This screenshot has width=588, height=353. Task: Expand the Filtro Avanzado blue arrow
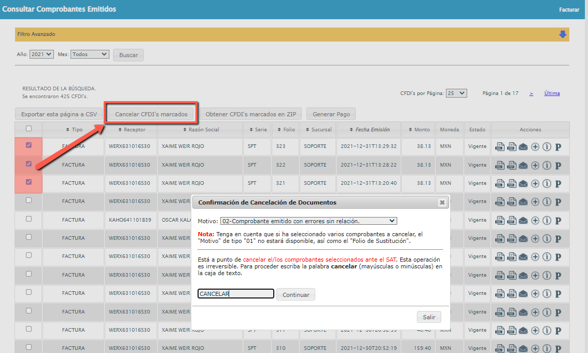pos(563,34)
